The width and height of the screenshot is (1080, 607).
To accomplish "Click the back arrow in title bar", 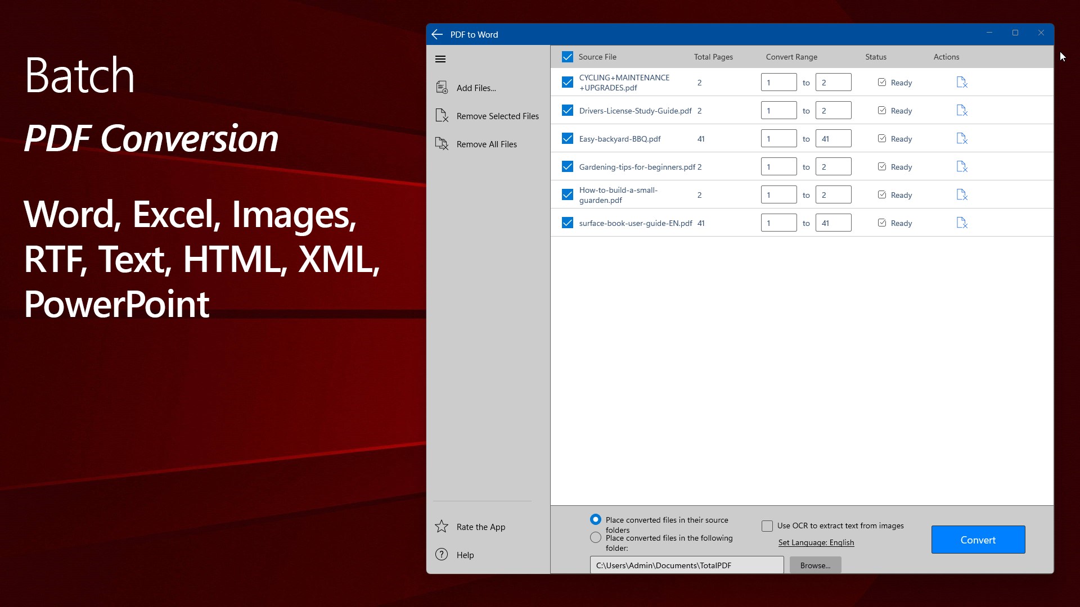I will tap(437, 34).
